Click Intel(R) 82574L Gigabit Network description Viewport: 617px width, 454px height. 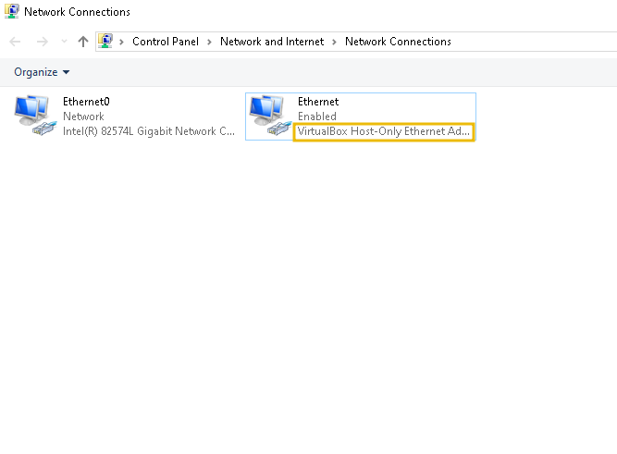tap(149, 131)
